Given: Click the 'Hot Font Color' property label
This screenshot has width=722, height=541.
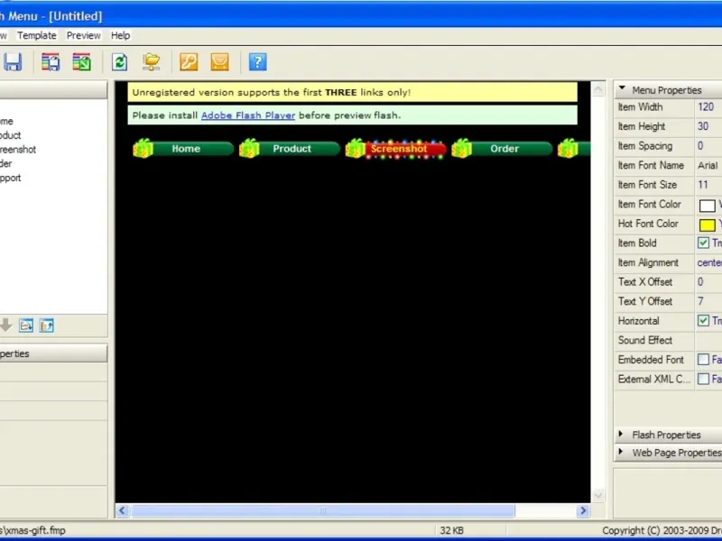Looking at the screenshot, I should click(x=648, y=224).
